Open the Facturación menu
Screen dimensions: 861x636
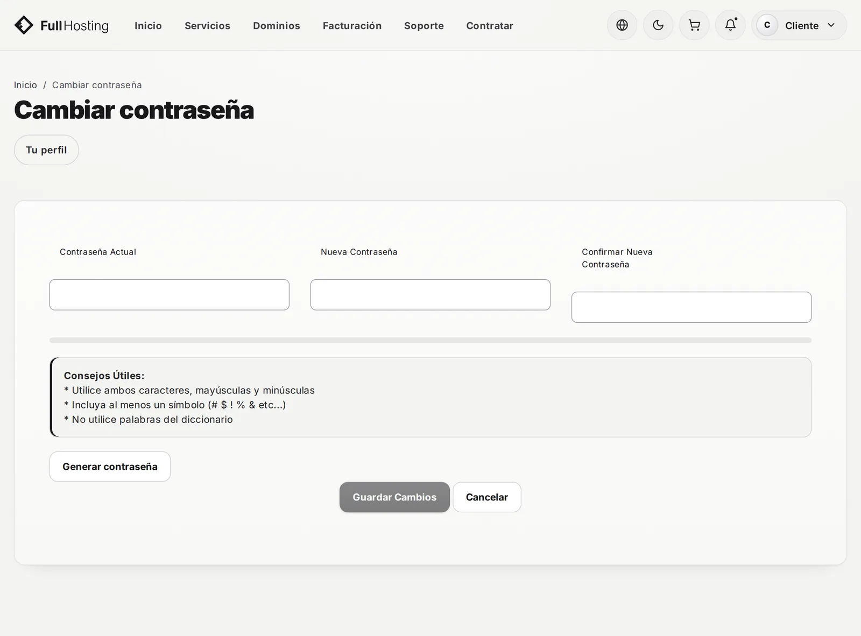point(352,26)
